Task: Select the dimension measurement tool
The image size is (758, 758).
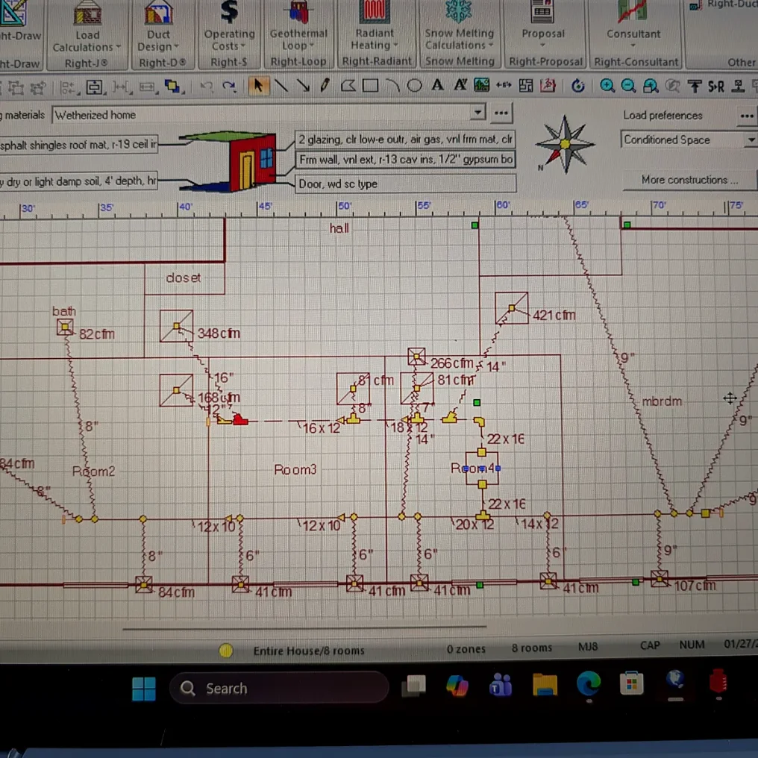Action: (504, 86)
